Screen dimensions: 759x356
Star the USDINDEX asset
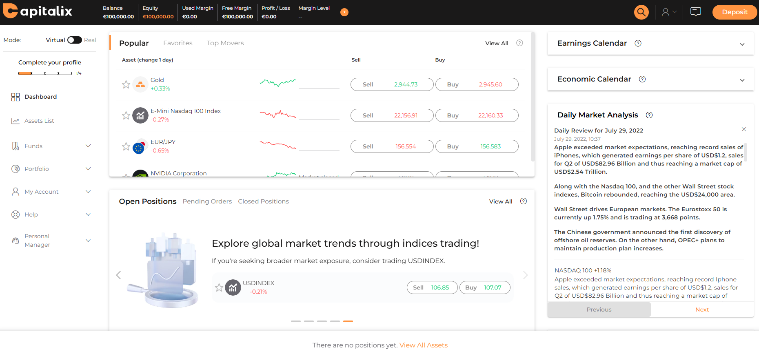[219, 287]
